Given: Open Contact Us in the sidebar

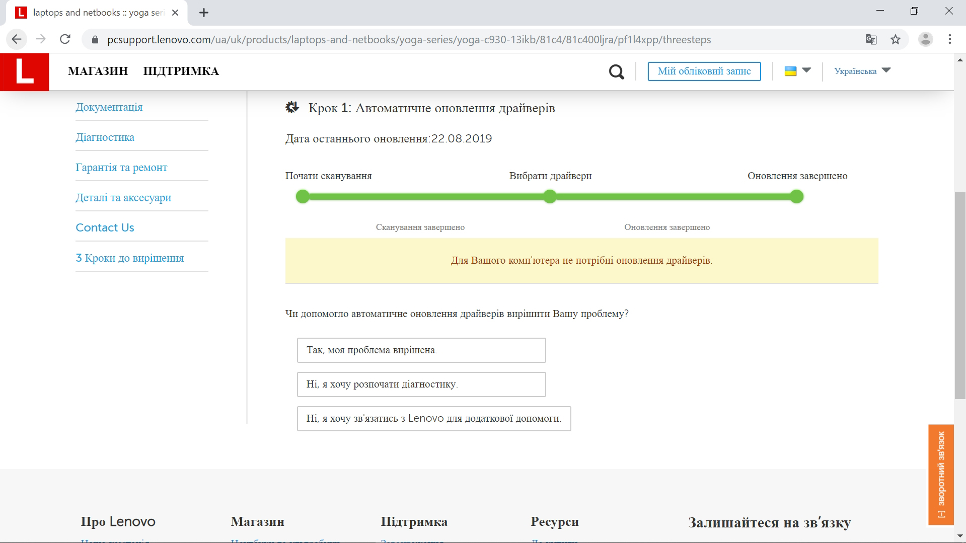Looking at the screenshot, I should click(x=105, y=227).
